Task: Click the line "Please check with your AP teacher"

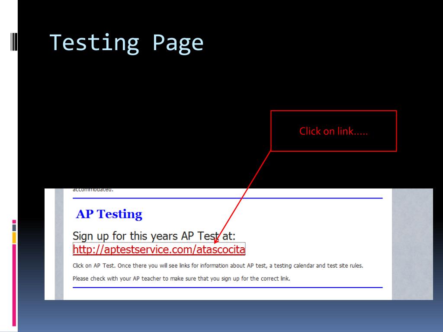Action: pos(181,279)
